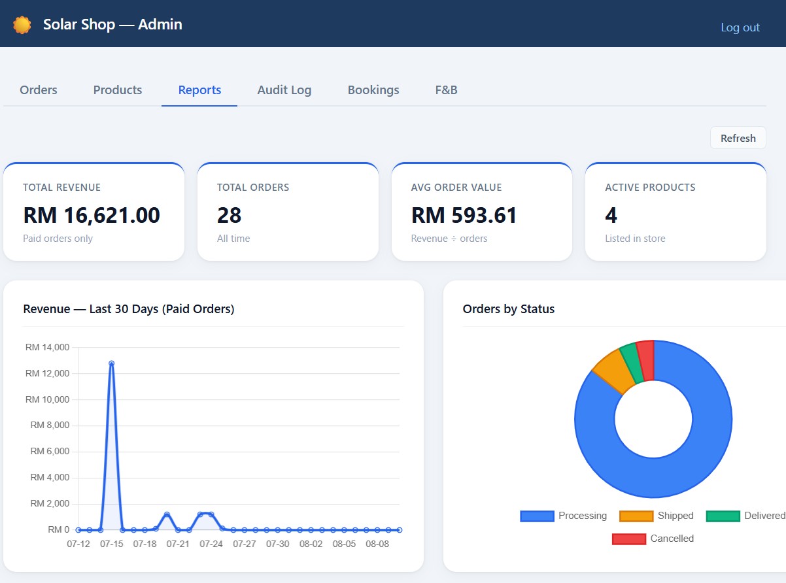Log out of the admin panel
786x583 pixels.
740,27
